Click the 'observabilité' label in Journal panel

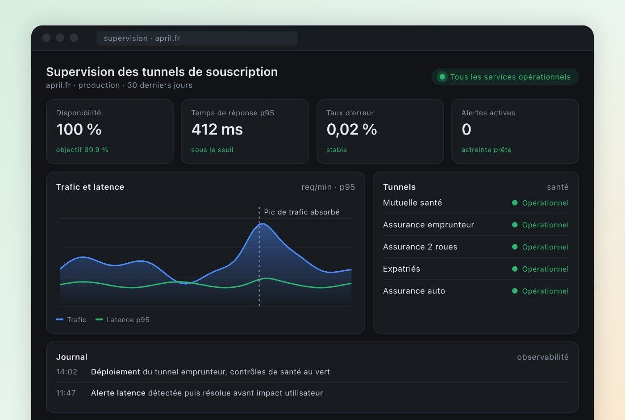coord(543,357)
